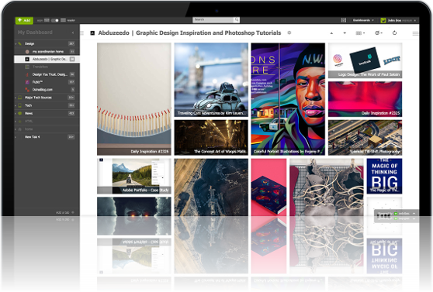Open the mark-as-read dropdown
The image size is (433, 292).
[x=379, y=33]
